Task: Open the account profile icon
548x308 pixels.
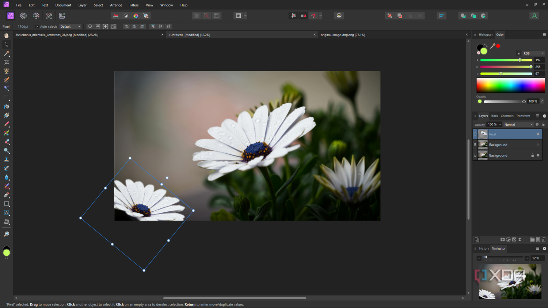Action: tap(534, 16)
